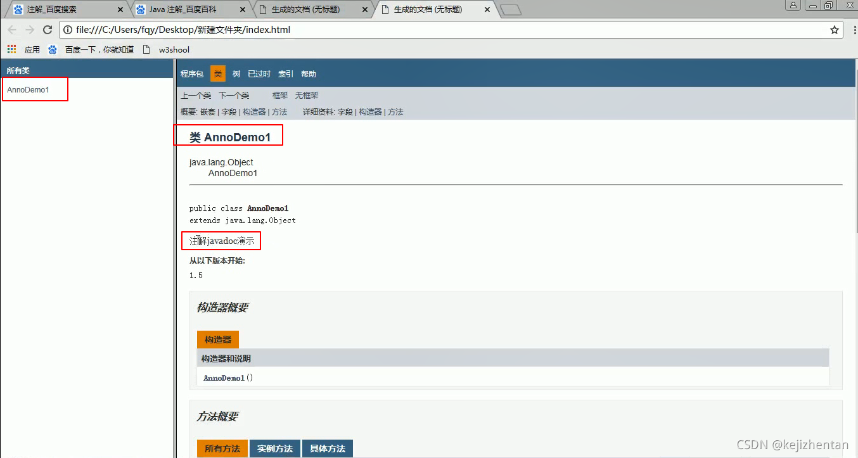This screenshot has width=858, height=458.
Task: Go back with the browser back arrow
Action: coord(12,30)
